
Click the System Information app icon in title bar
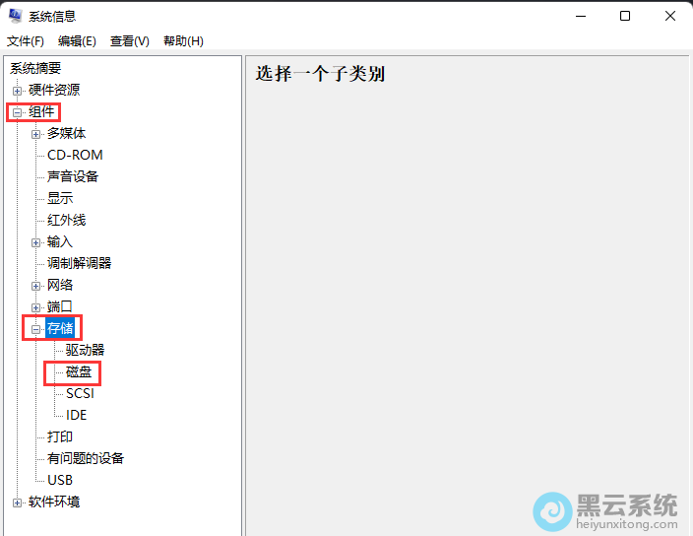coord(15,16)
